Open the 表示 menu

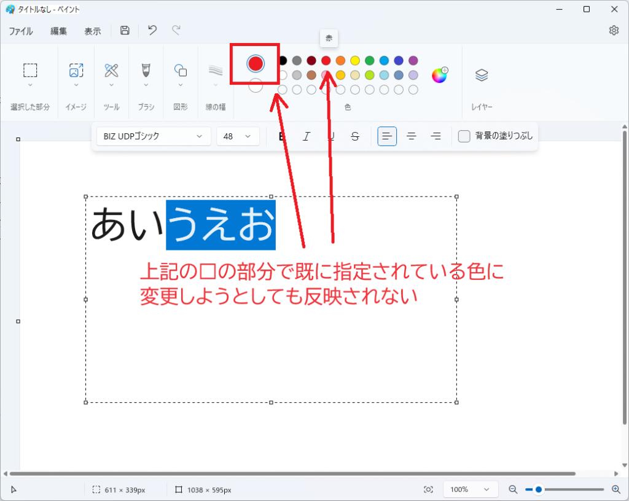coord(93,31)
